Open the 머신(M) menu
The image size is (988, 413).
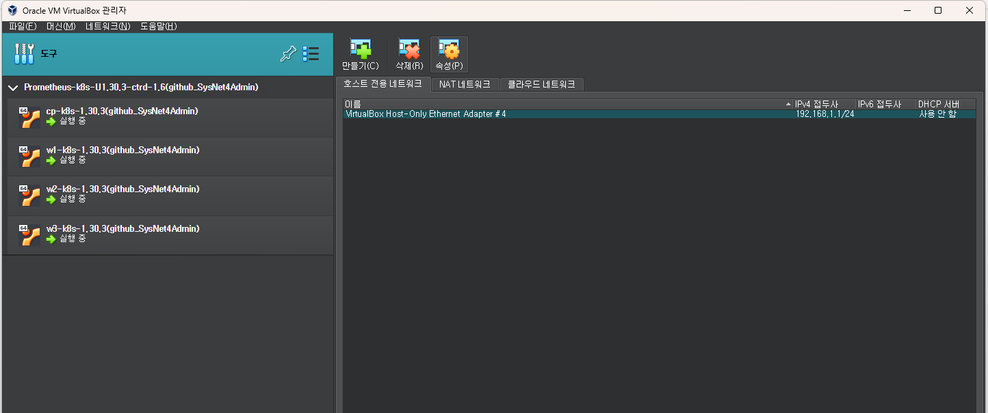click(61, 27)
